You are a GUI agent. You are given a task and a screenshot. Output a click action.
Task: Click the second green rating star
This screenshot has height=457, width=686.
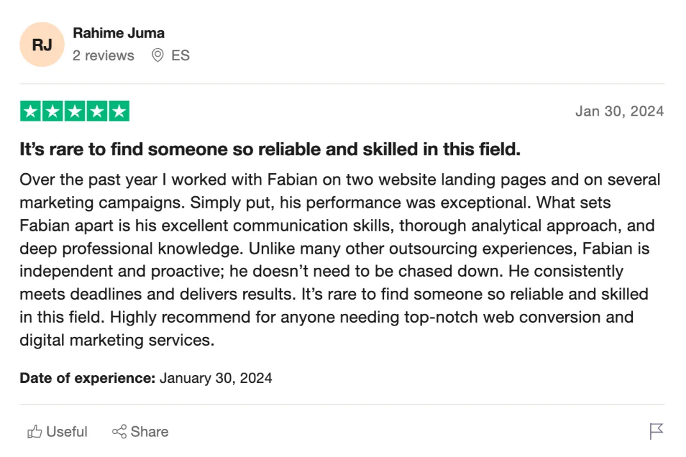tap(53, 111)
